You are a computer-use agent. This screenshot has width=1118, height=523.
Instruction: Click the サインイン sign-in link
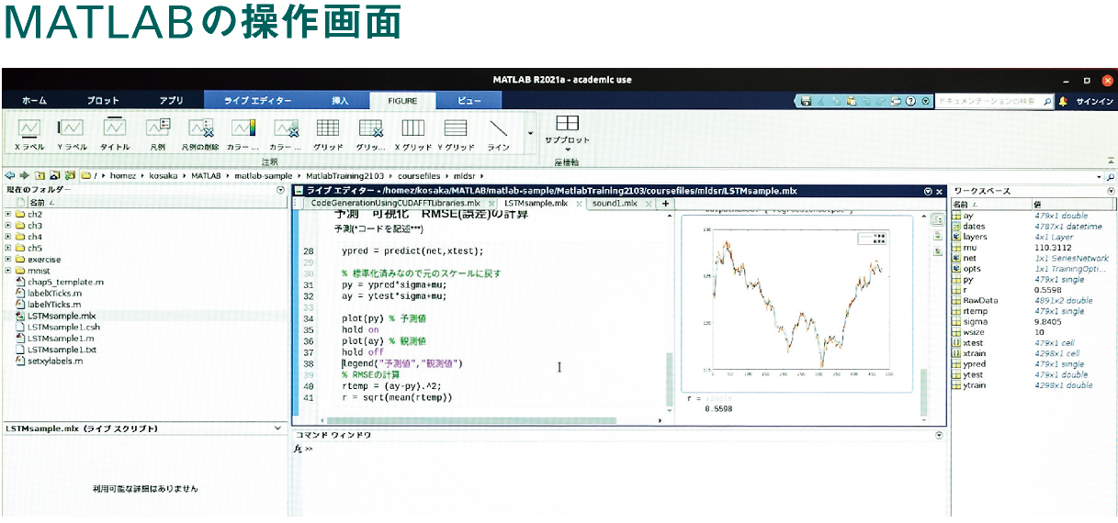click(x=1092, y=100)
